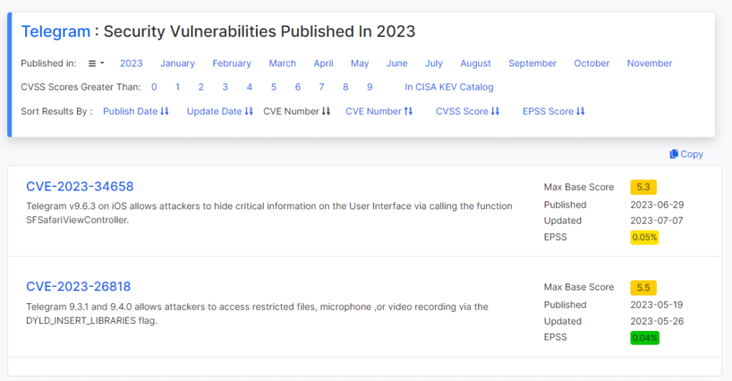732x381 pixels.
Task: Show CVSS scores greater than 7
Action: pos(322,87)
